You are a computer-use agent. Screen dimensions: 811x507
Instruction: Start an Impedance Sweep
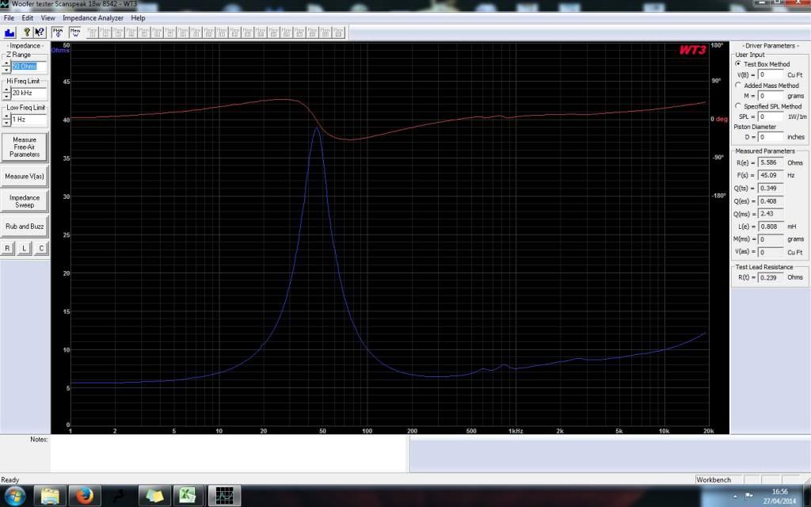(x=25, y=201)
